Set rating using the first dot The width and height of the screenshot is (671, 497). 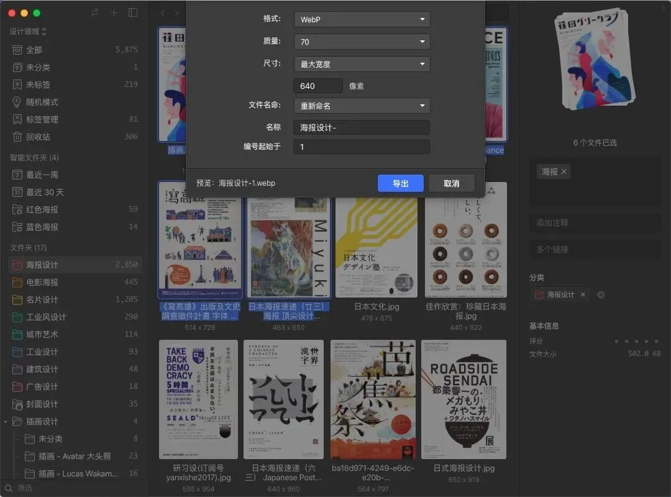(x=616, y=341)
